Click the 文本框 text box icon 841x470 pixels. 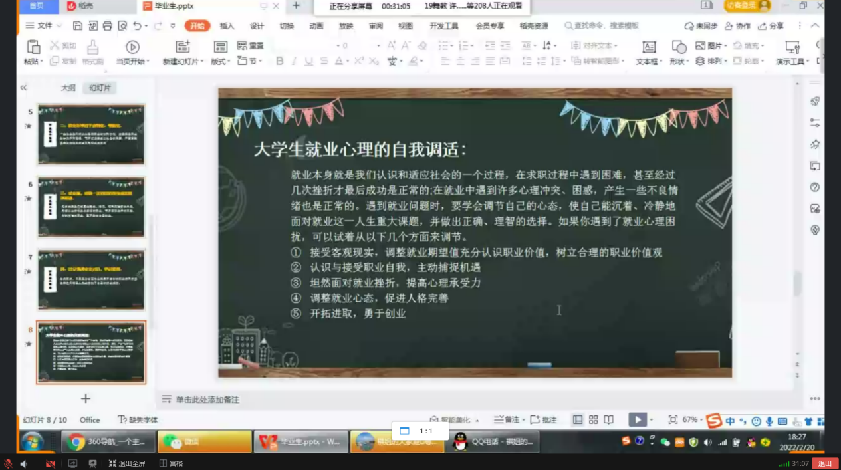[x=648, y=47]
